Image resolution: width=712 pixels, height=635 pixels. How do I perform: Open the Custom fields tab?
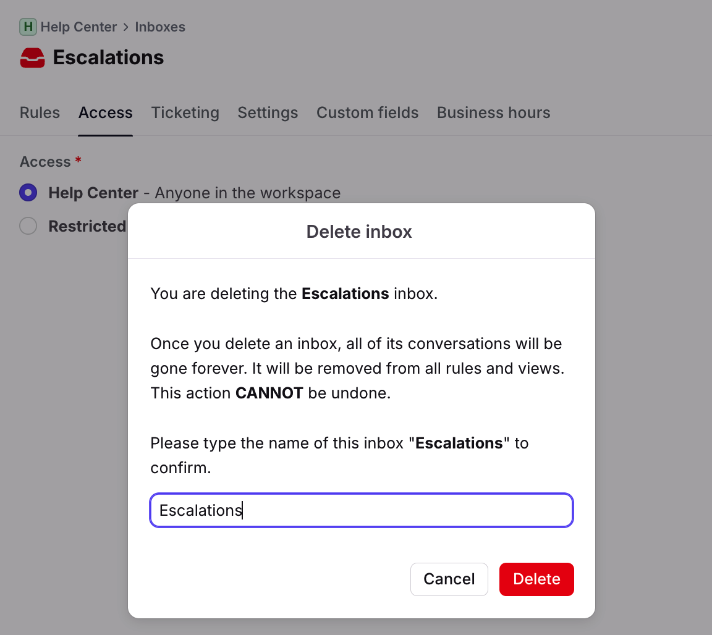[x=367, y=113]
